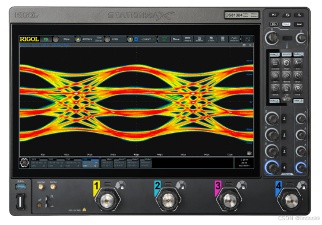The height and width of the screenshot is (225, 322).
Task: Tap the three-bars icon above Zoom
Action: pyautogui.click(x=275, y=63)
